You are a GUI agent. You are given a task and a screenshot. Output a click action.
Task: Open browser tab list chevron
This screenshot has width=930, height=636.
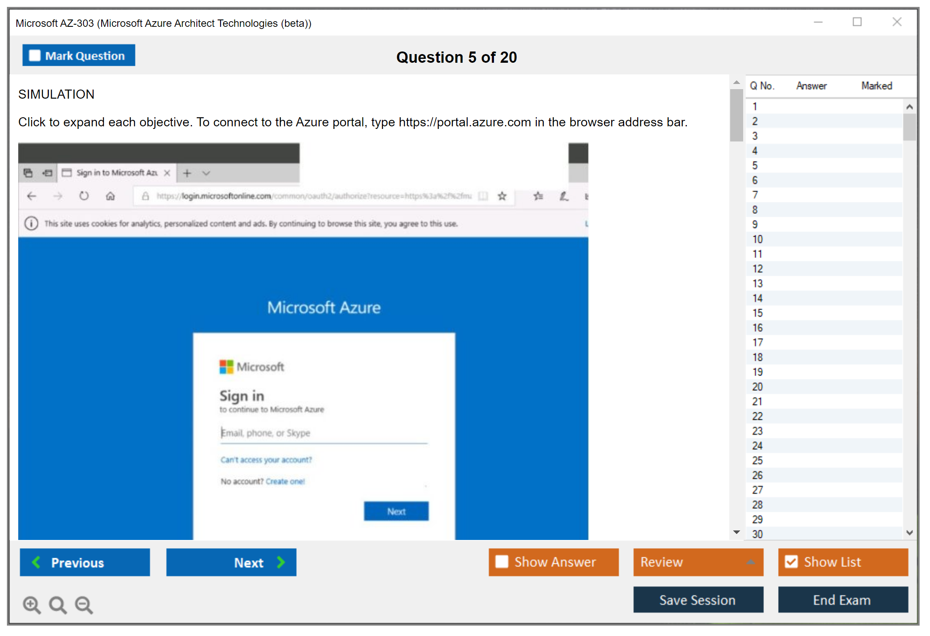coord(206,173)
